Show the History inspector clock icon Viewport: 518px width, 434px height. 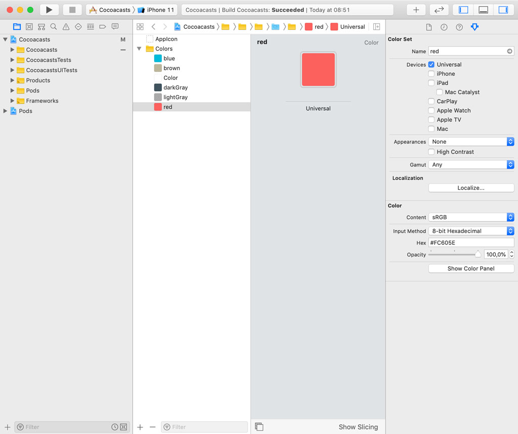(444, 27)
